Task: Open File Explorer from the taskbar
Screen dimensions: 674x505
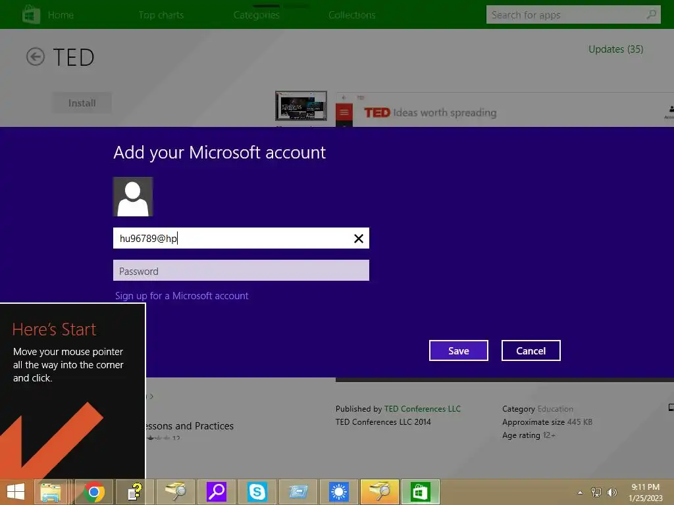Action: [x=50, y=492]
